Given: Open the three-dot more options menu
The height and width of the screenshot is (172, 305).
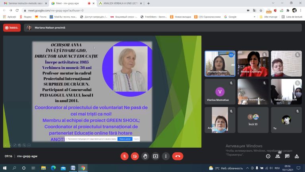Looking at the screenshot, I should tap(166, 156).
